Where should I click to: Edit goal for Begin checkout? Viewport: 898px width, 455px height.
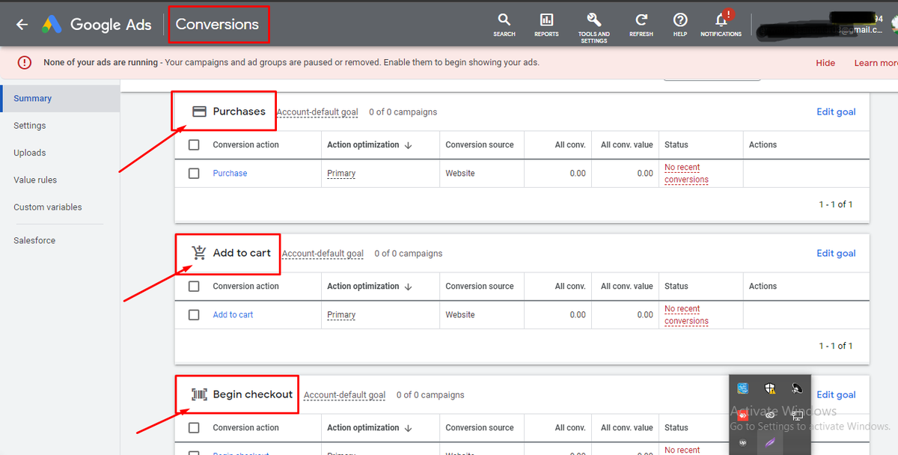836,394
